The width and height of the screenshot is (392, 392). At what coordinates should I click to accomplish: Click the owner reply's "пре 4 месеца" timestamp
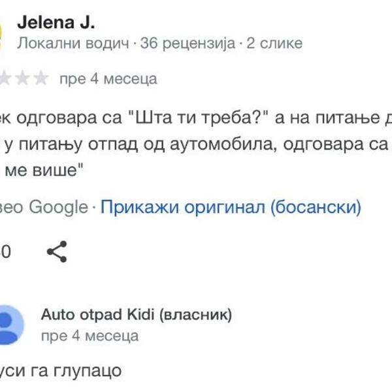pyautogui.click(x=90, y=336)
